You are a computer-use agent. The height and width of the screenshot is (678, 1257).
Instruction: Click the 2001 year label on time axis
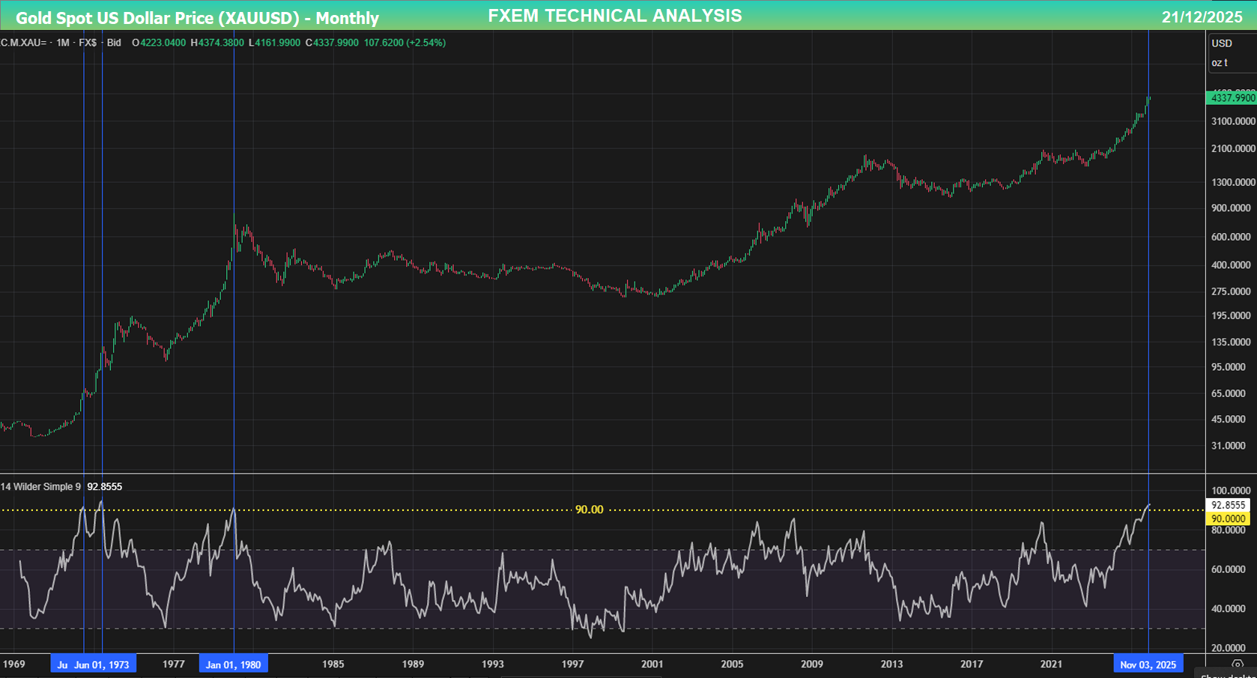(652, 664)
